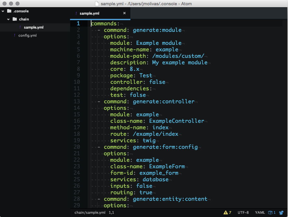288x217 pixels.
Task: Click 'generate:controller' command value
Action: point(164,102)
